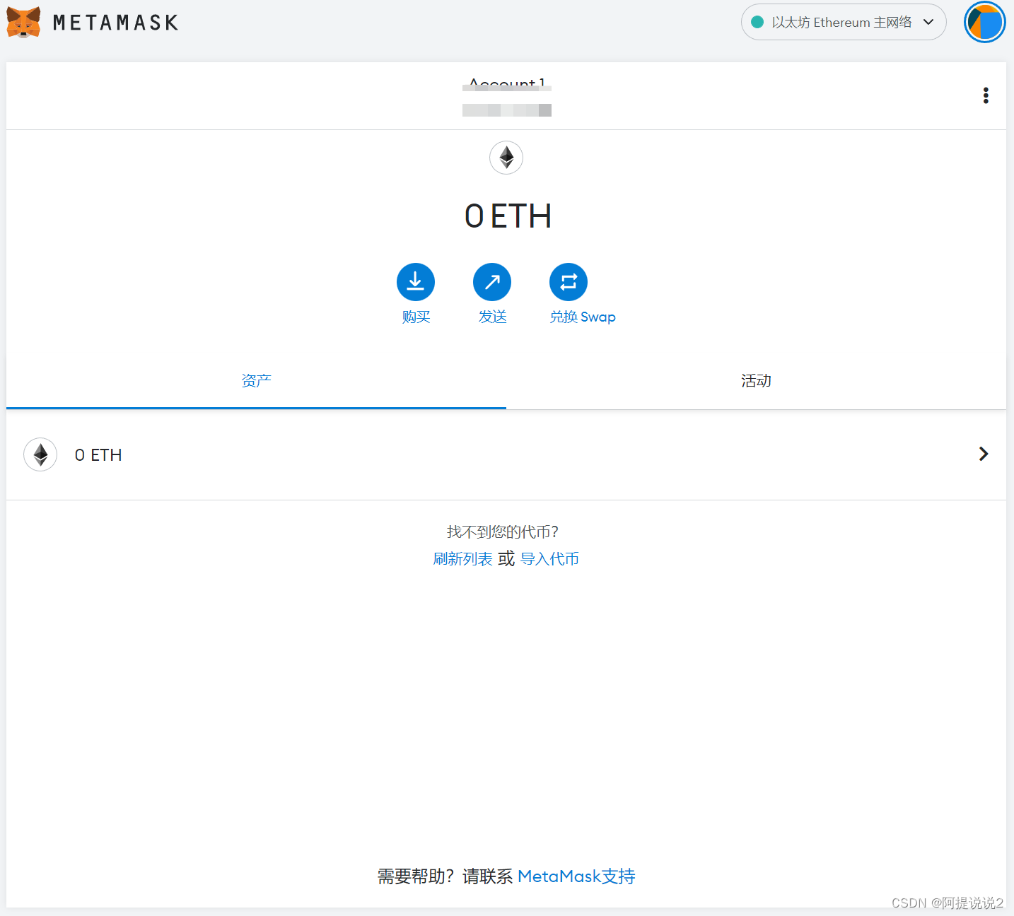
Task: Open the Ethereum mainnet network dropdown
Action: (x=841, y=23)
